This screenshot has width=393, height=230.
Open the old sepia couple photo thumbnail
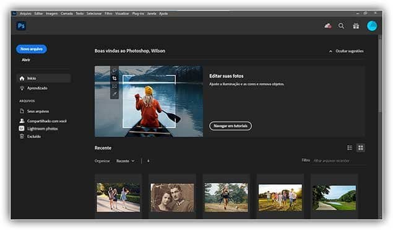coord(172,198)
